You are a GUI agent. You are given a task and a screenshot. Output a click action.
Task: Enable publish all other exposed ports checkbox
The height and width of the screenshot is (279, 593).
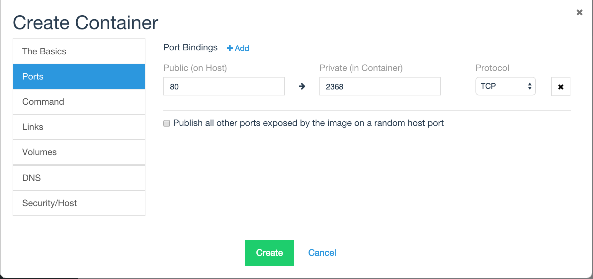[167, 123]
